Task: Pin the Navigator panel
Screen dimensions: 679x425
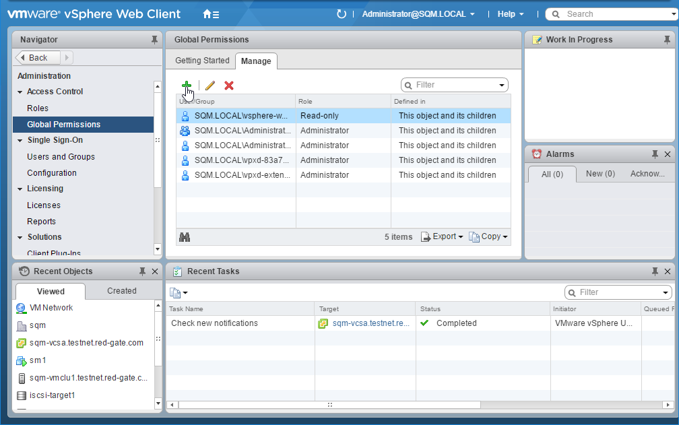Action: coord(154,40)
